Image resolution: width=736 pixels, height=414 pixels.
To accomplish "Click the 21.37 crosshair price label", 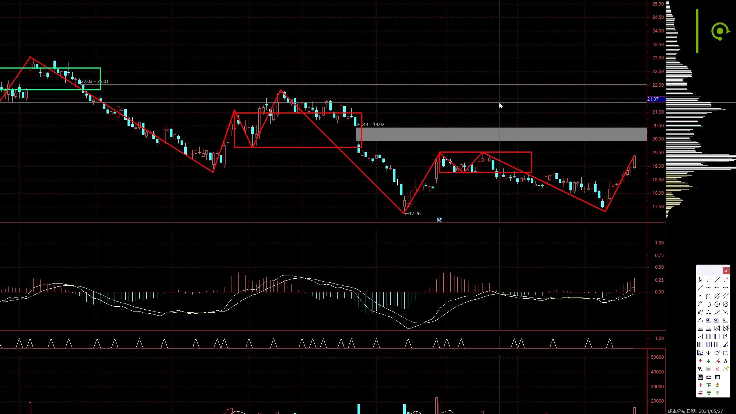I will click(x=656, y=99).
